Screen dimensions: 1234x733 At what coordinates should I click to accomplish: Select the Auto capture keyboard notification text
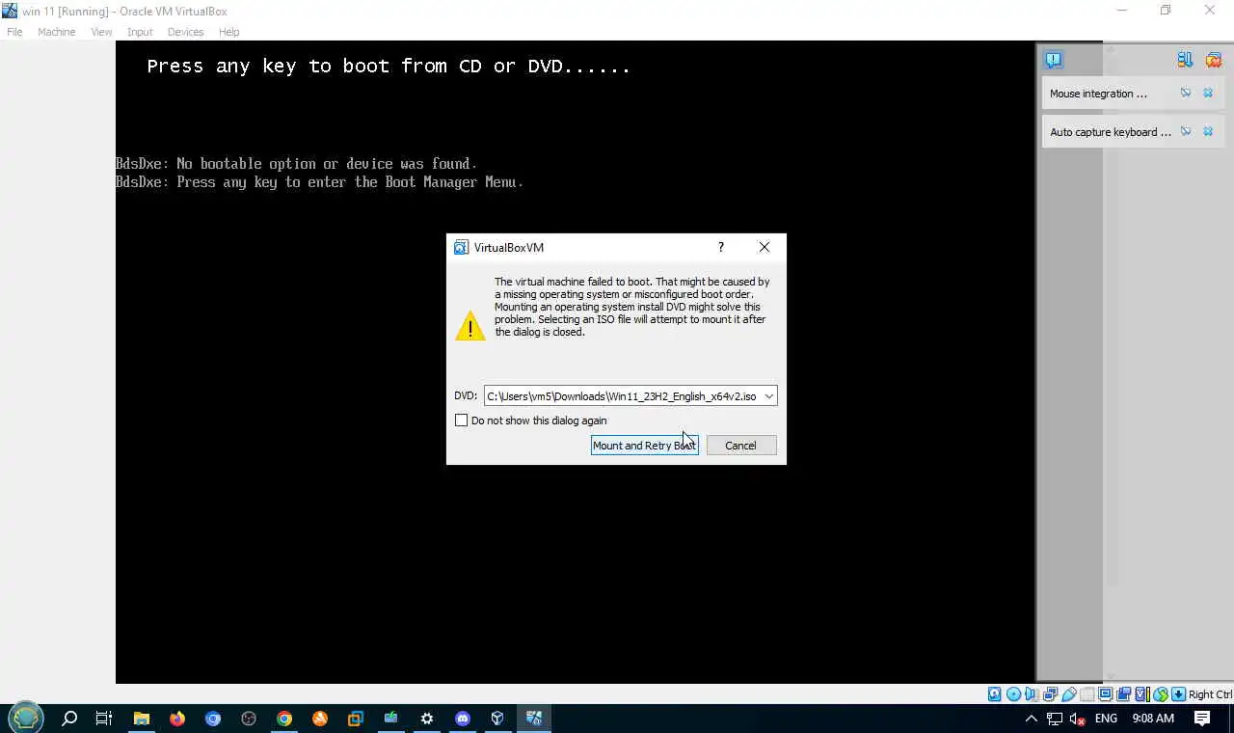tap(1111, 132)
